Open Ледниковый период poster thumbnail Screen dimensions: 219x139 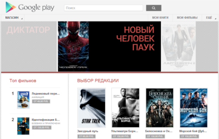tap(23, 100)
